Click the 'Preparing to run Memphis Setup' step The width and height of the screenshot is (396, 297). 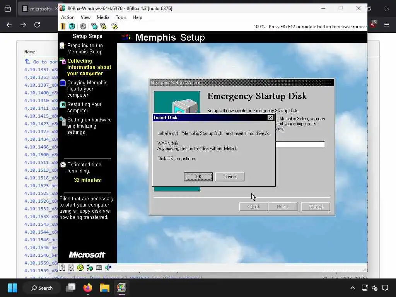click(85, 48)
